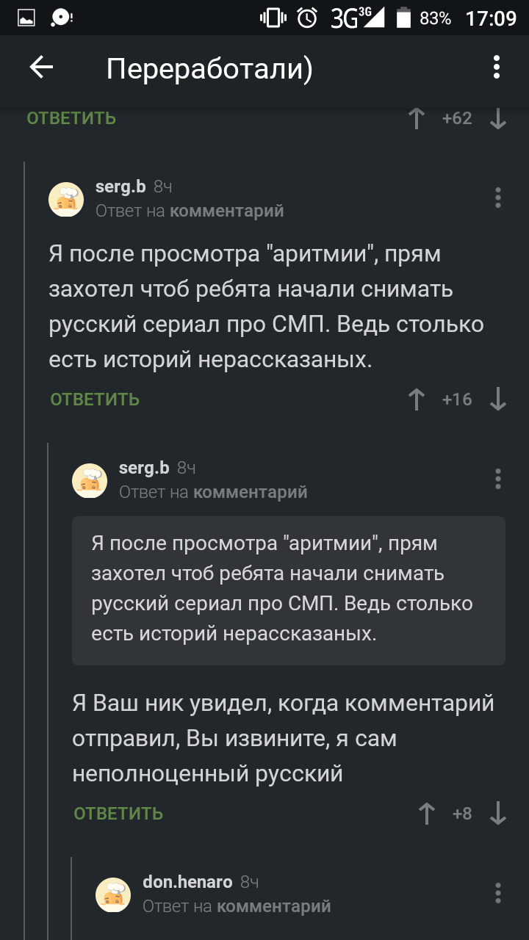The width and height of the screenshot is (529, 940).
Task: Tap the quoted comment block about "аритмии"
Action: 288,590
